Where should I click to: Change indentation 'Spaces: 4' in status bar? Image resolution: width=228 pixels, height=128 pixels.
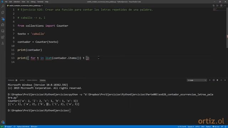[x=191, y=127]
